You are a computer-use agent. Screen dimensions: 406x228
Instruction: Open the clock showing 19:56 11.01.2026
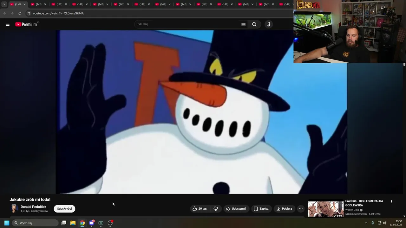point(396,223)
